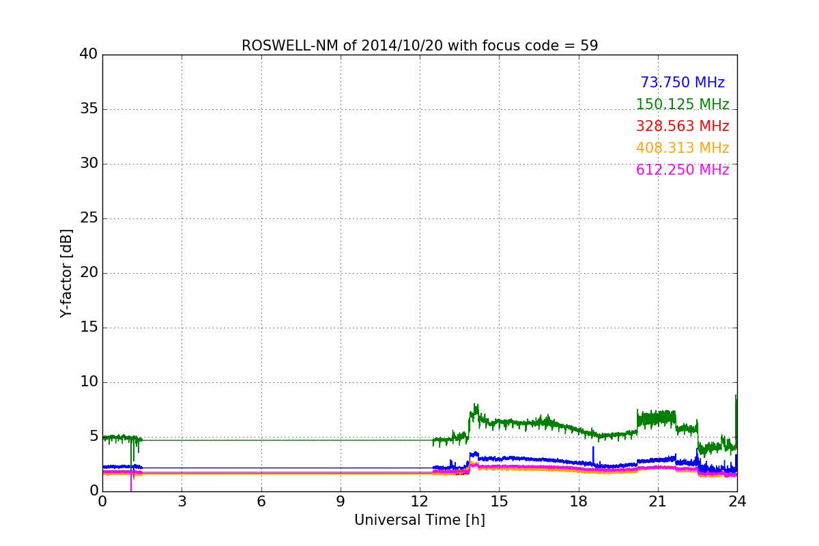Screen dimensions: 819x546
Task: Select the y-axis tick value 25
Action: [x=89, y=218]
